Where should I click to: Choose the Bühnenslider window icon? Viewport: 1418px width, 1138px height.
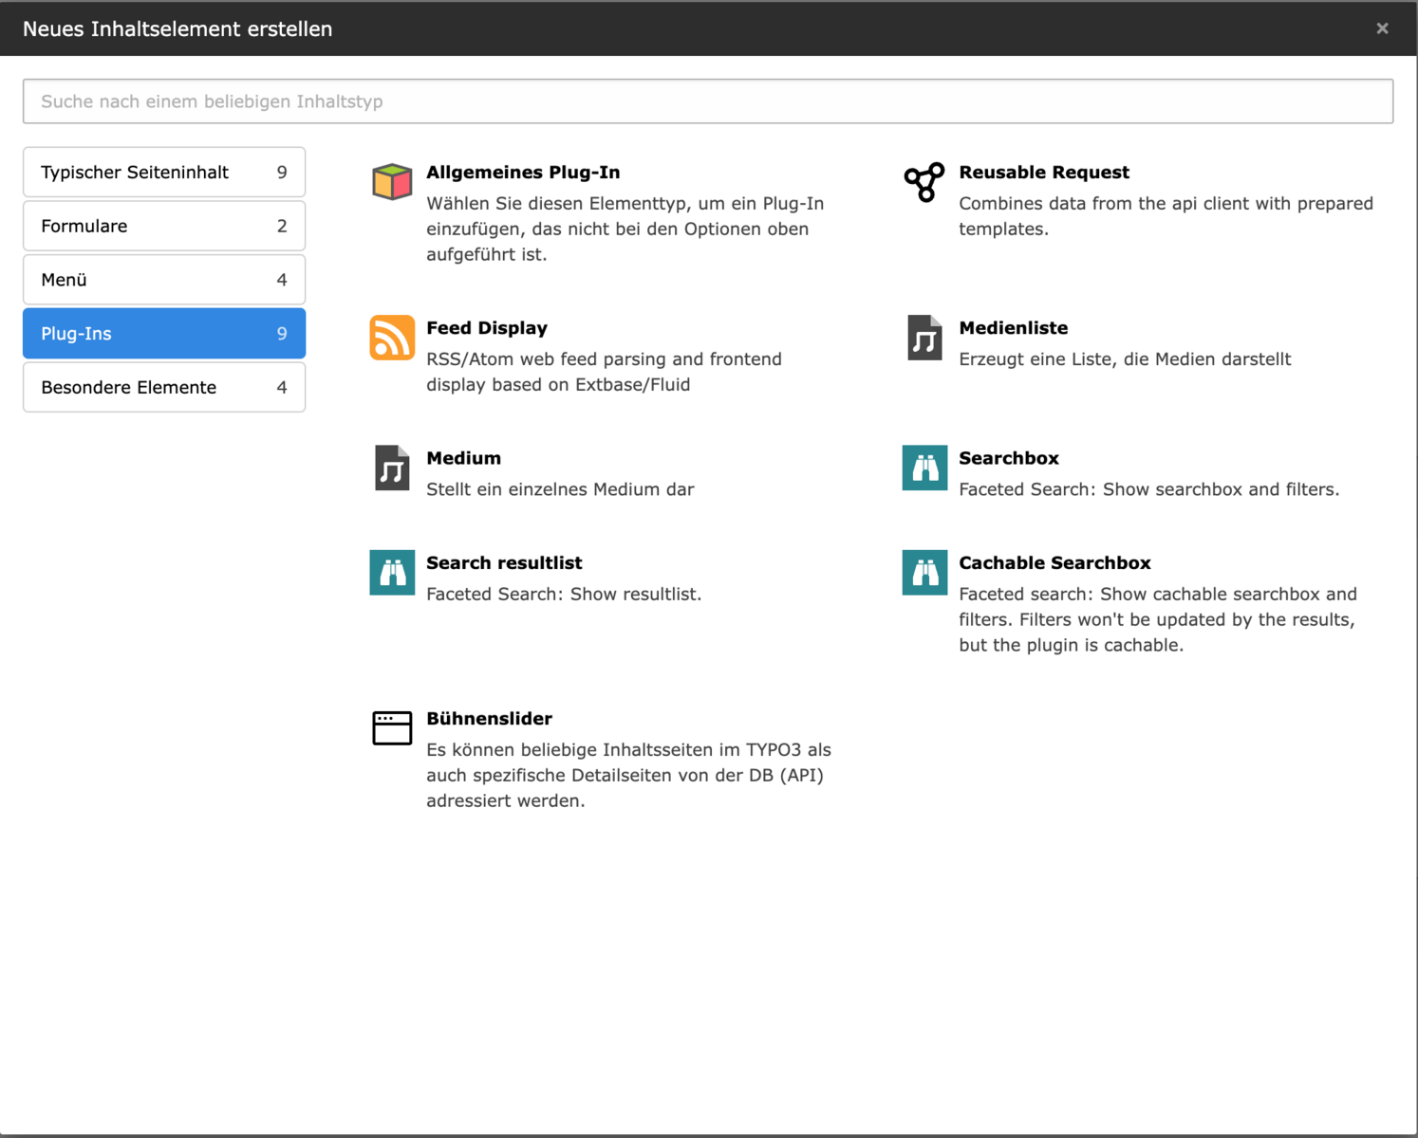392,728
